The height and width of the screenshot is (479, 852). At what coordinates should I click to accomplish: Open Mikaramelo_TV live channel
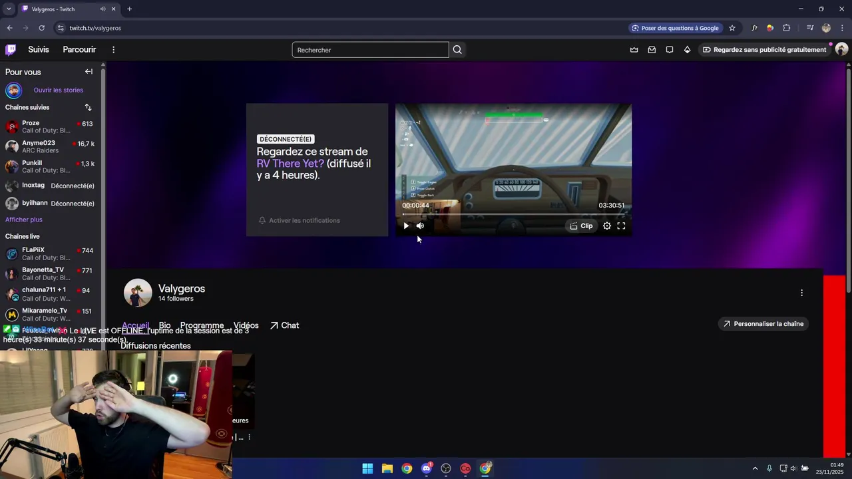tap(51, 314)
